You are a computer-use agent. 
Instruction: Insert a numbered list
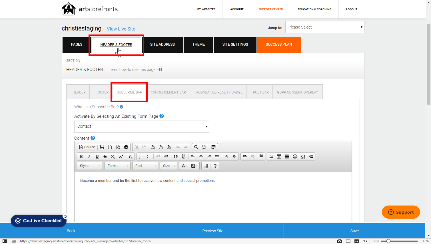[141, 156]
